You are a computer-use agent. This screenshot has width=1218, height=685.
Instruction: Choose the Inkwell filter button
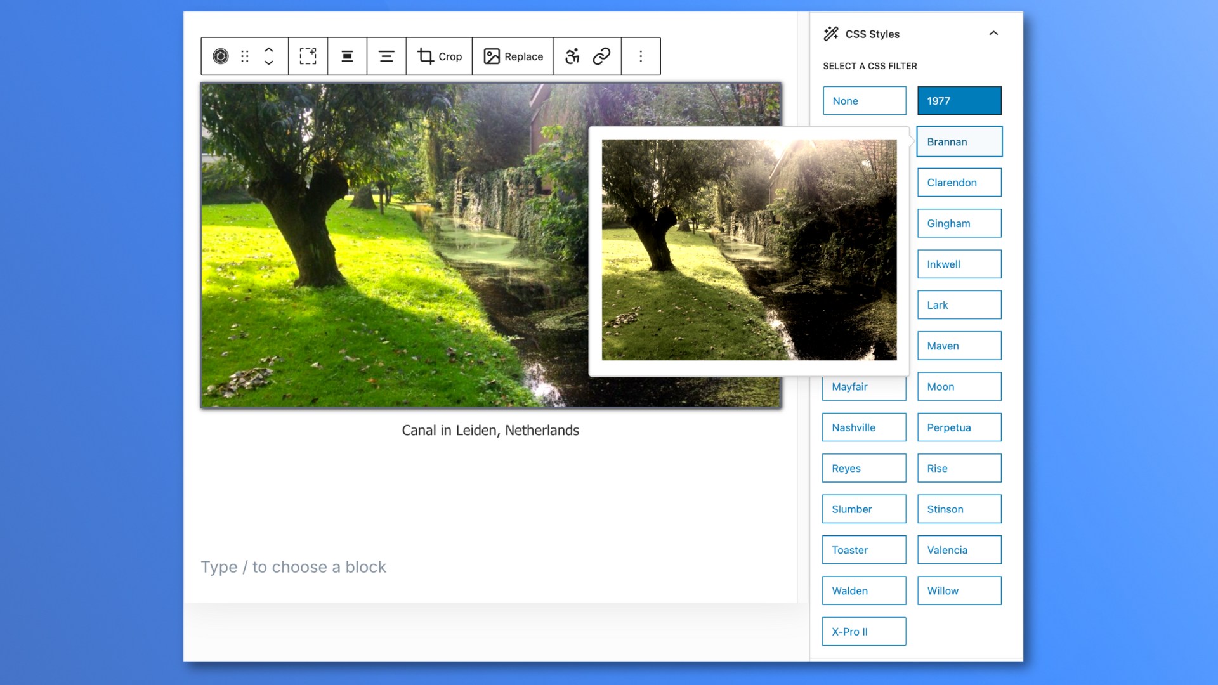(959, 264)
